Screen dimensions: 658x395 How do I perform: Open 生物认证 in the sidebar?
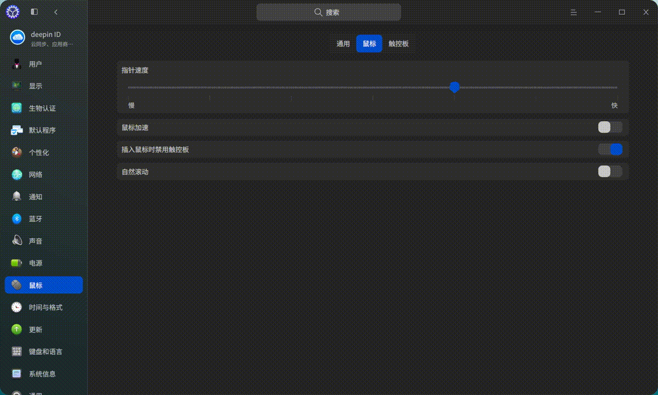44,108
